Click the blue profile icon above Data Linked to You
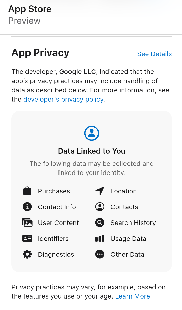182x310 pixels. pyautogui.click(x=92, y=133)
